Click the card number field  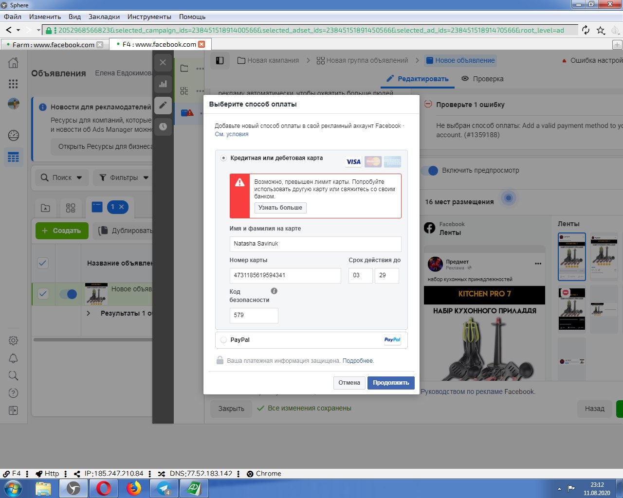pyautogui.click(x=285, y=275)
